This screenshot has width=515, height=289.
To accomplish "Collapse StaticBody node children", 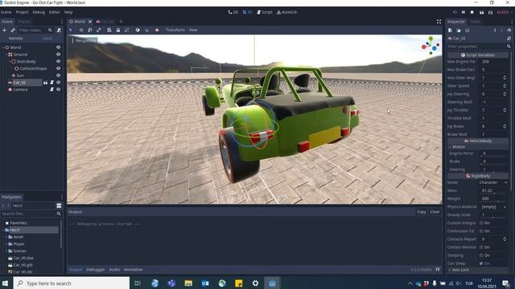I will point(10,62).
